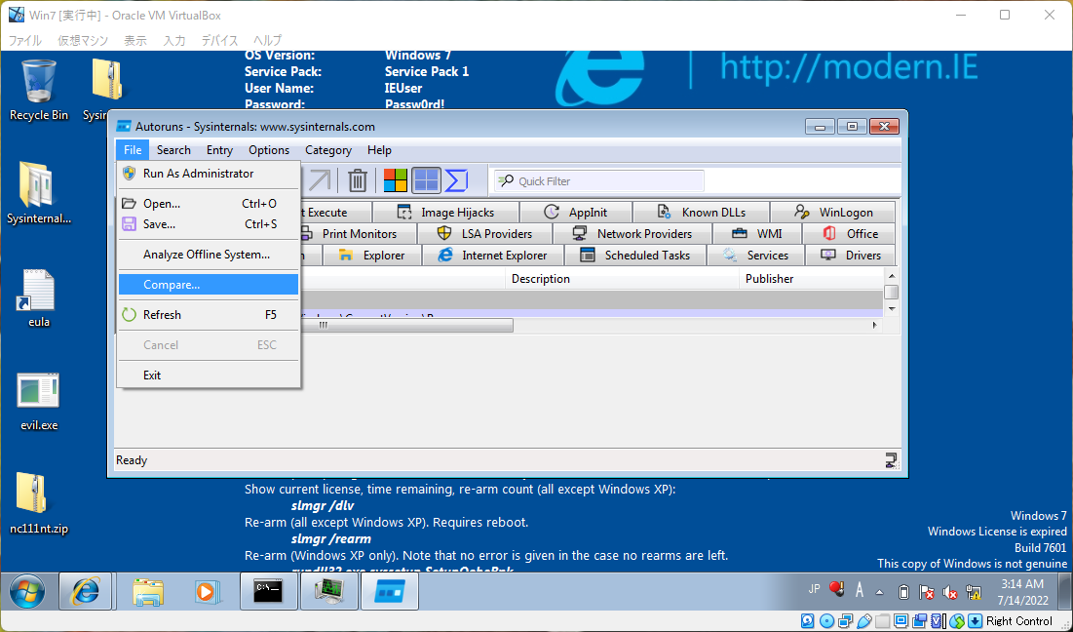Open the Process Explorer monitor taskbar icon
Viewport: 1073px width, 632px height.
329,592
